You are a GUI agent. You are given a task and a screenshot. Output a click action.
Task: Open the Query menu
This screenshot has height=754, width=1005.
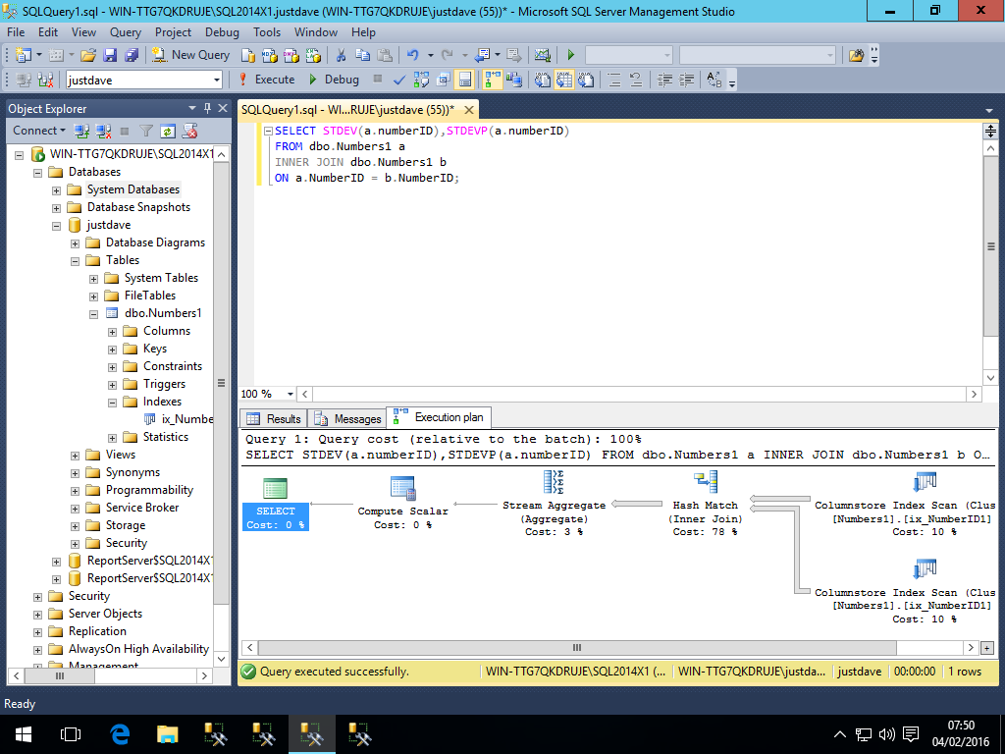(x=126, y=32)
